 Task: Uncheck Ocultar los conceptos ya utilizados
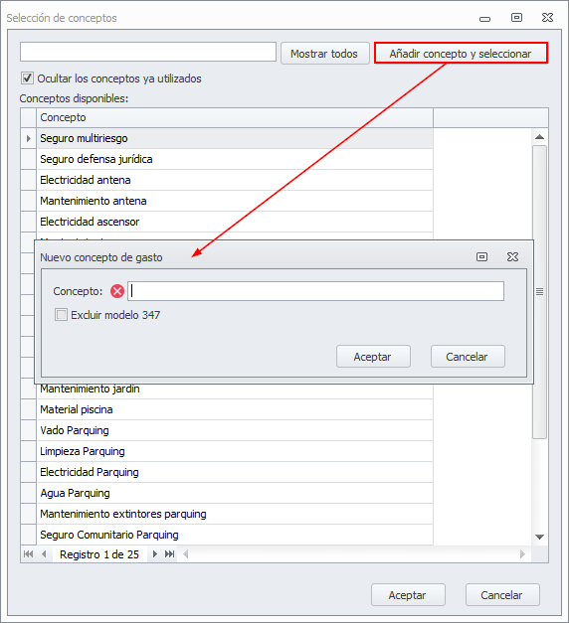[x=27, y=78]
